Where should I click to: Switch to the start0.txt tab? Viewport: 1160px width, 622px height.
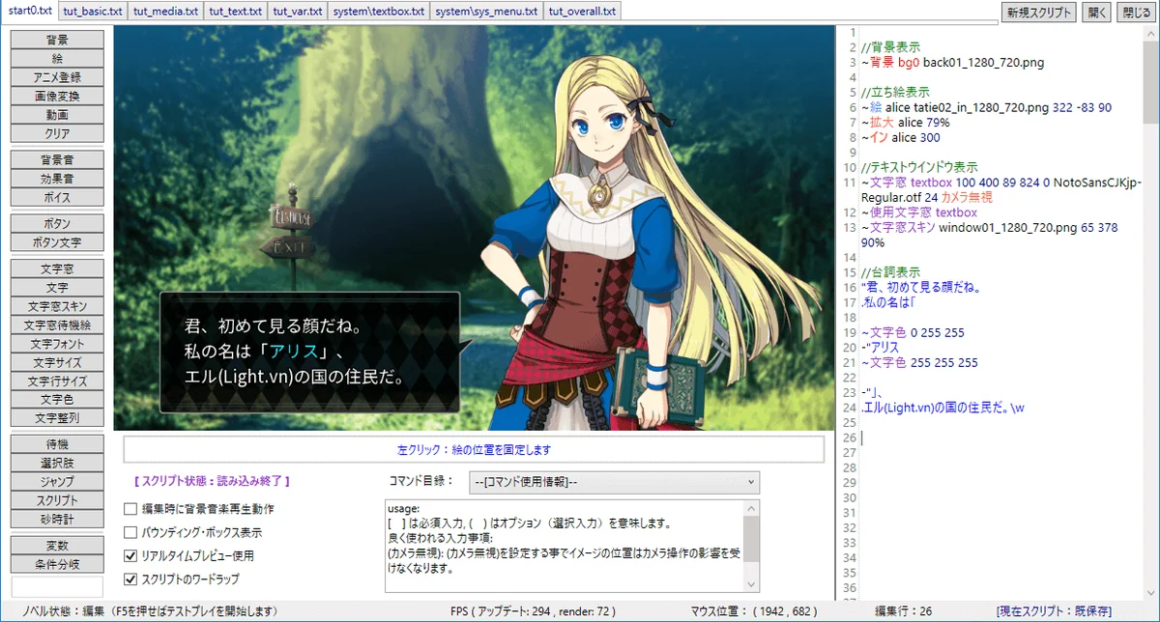(x=29, y=11)
